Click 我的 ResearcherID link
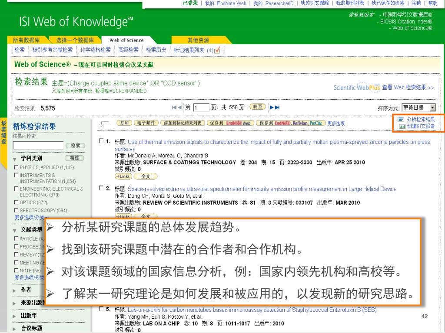The image size is (445, 333). 273,3
